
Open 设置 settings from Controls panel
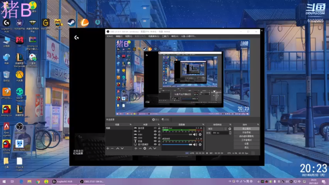point(246,143)
